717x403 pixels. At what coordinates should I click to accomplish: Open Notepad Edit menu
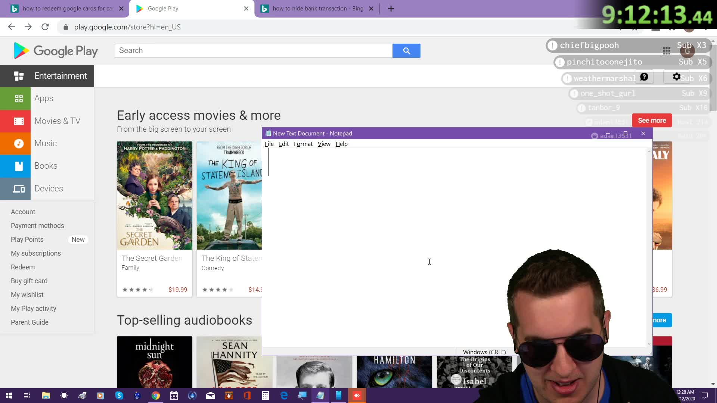[x=284, y=144]
